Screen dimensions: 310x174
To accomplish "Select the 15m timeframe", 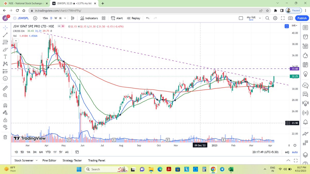I will coord(45,18).
